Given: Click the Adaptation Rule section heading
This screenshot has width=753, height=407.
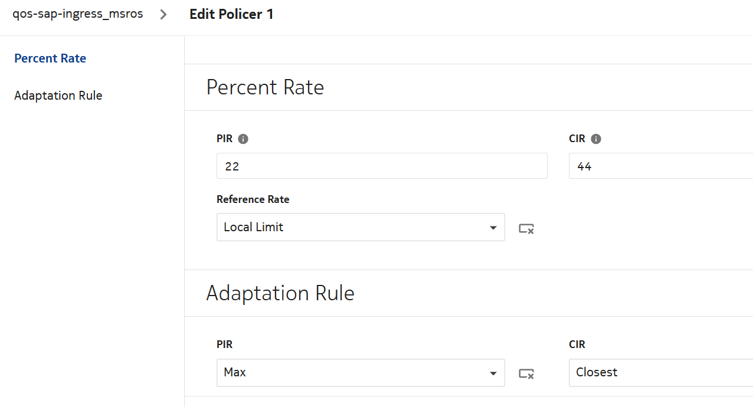Looking at the screenshot, I should point(280,293).
